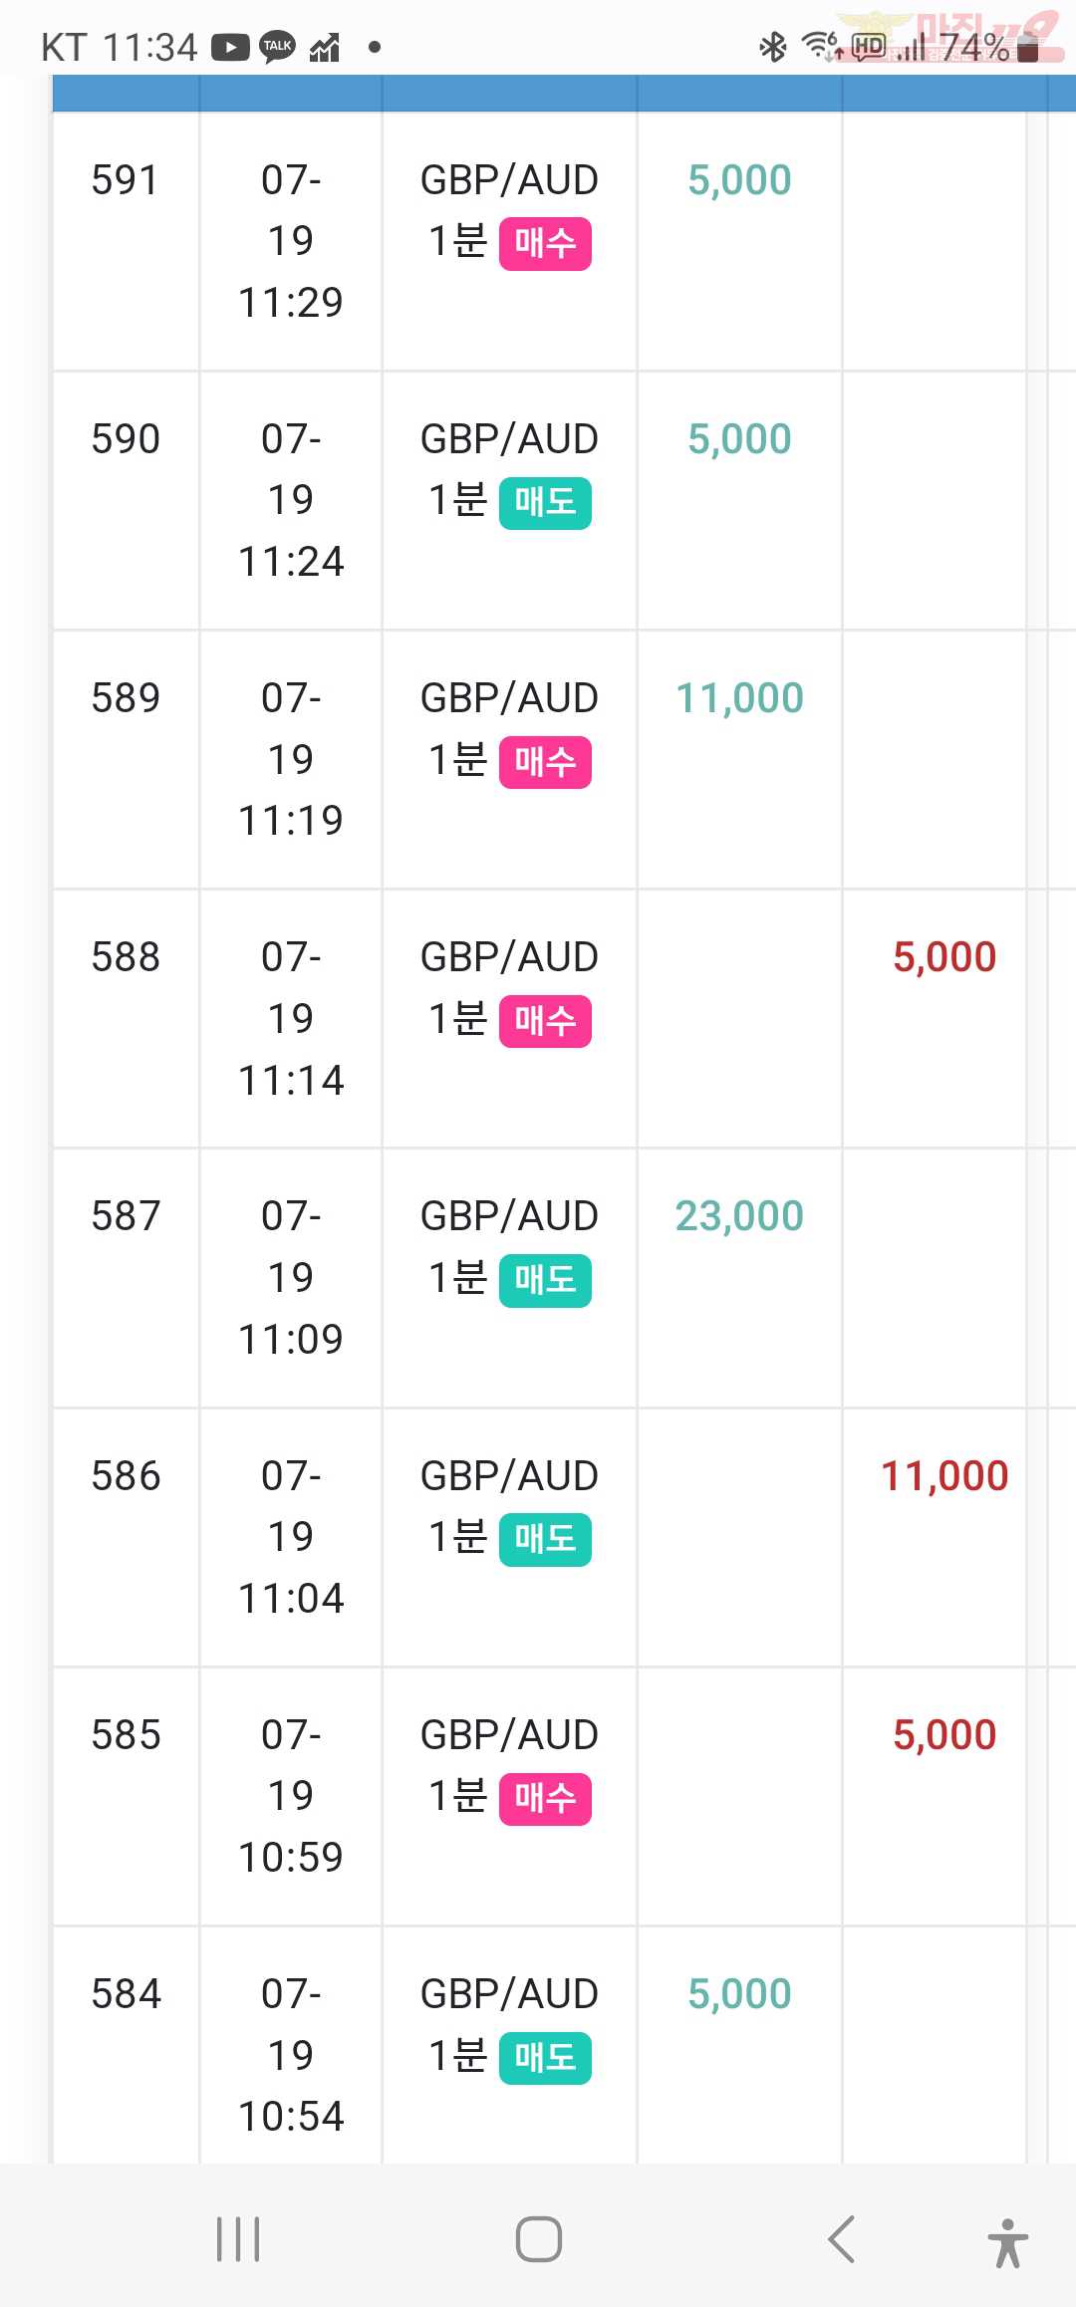Select the 23,000 profit amount in row 587

739,1216
